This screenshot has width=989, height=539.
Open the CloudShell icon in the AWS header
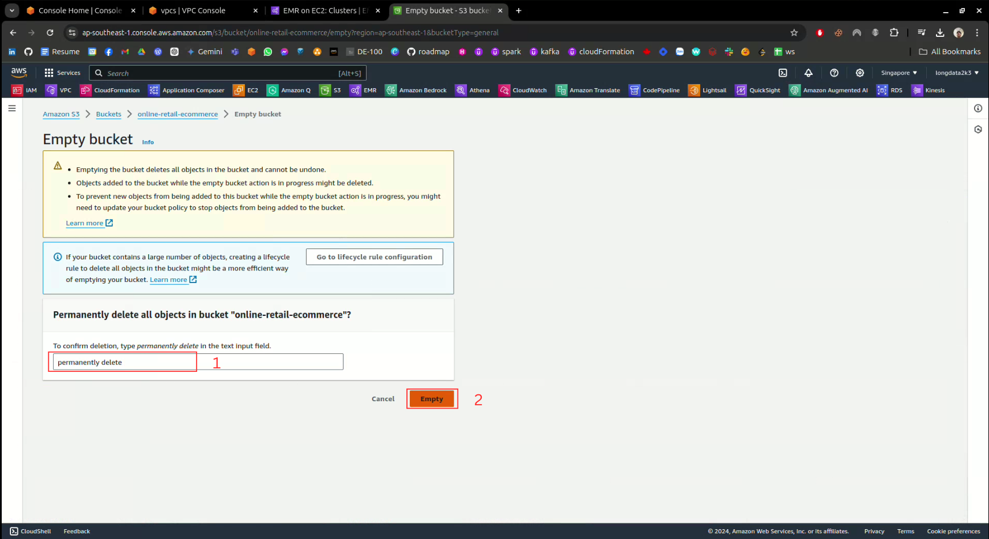[783, 73]
